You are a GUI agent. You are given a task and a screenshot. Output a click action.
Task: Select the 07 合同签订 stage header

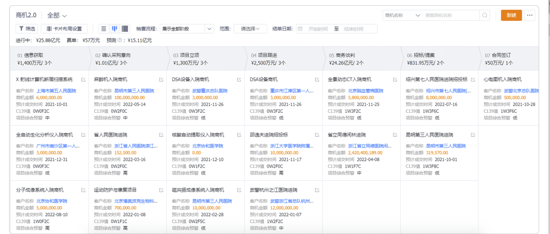pos(509,59)
